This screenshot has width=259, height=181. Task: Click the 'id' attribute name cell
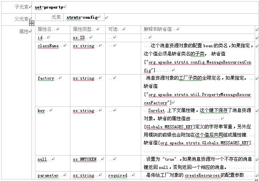40,37
